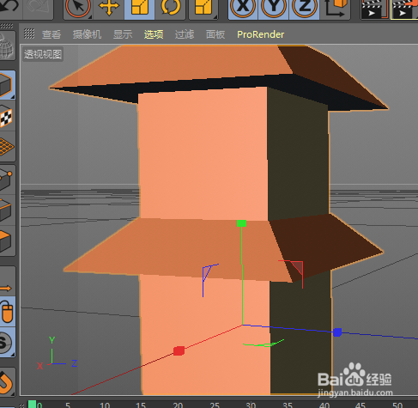Open the ProRender menu
Screen dimensions: 418x408
click(x=260, y=34)
